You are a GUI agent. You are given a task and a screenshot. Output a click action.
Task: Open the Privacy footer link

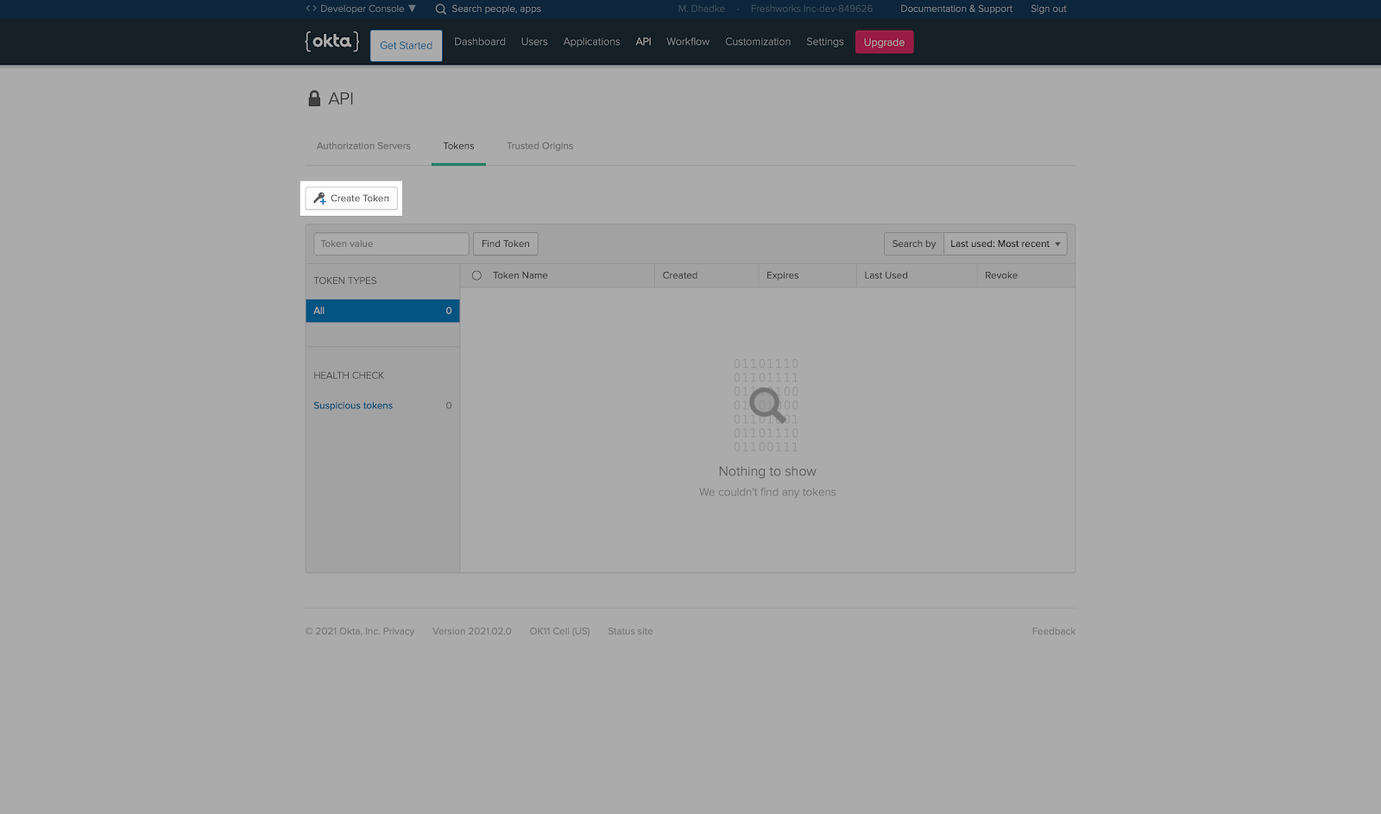[399, 632]
